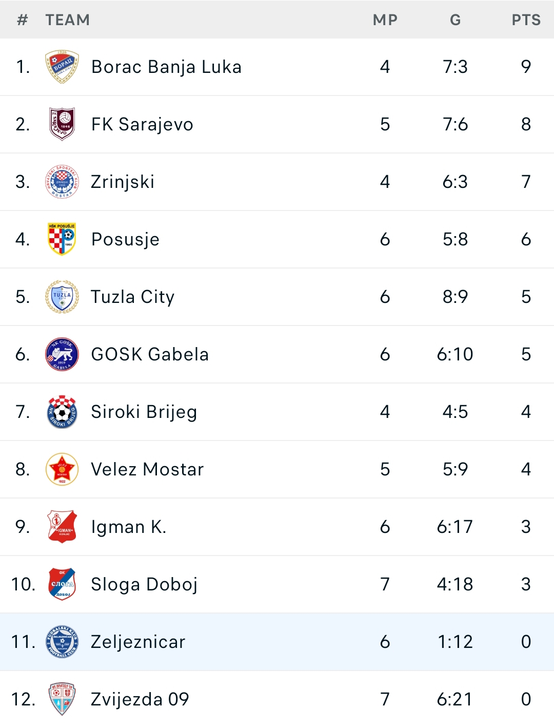Image resolution: width=554 pixels, height=727 pixels.
Task: Sort table by PTS column header
Action: (x=526, y=20)
